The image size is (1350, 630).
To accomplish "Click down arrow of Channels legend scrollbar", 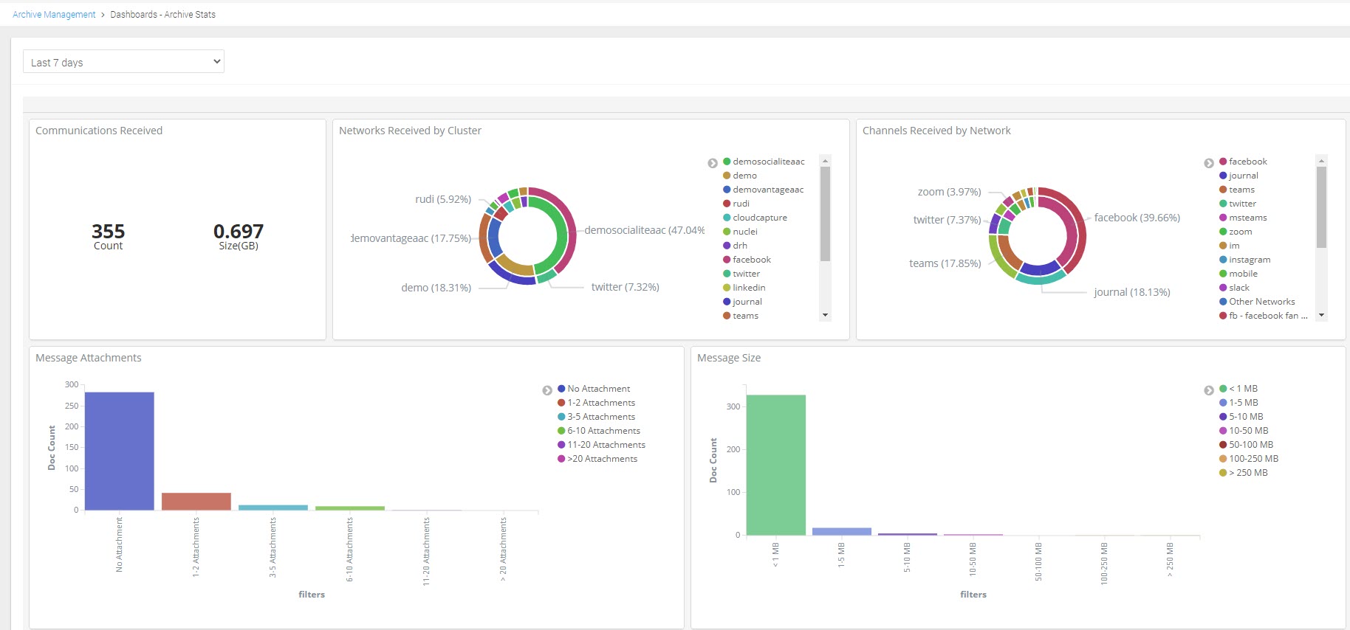I will click(x=1322, y=315).
